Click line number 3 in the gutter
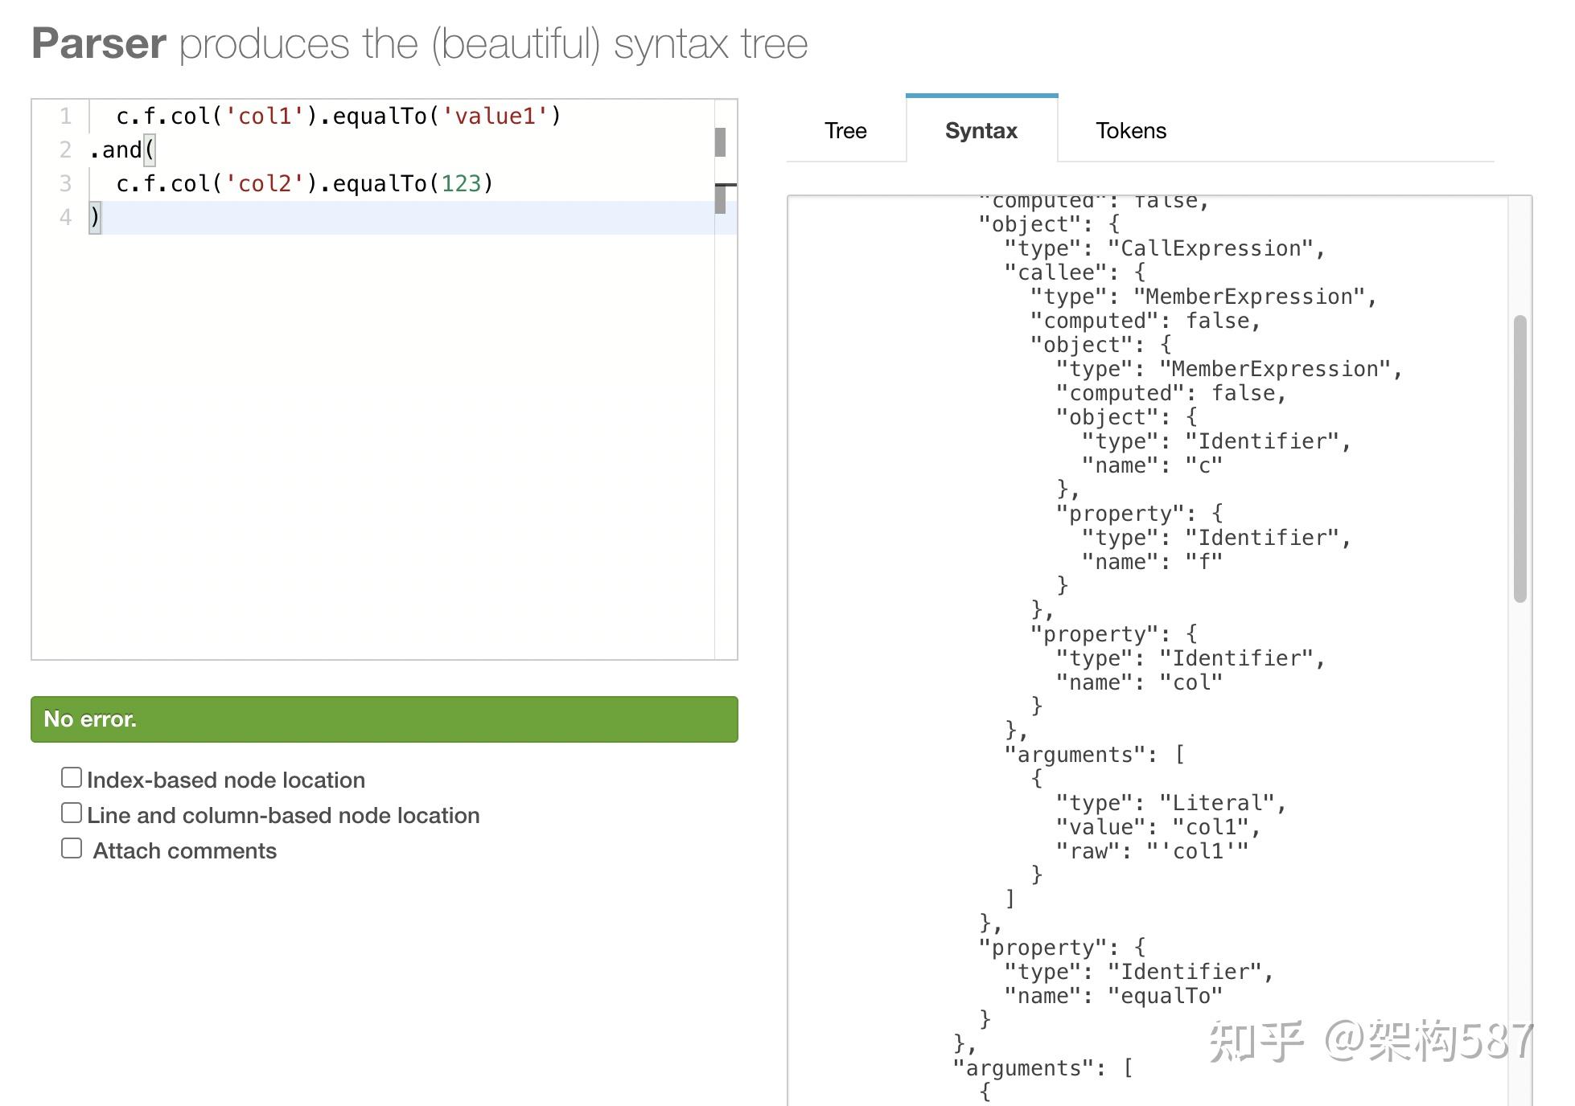 (65, 184)
